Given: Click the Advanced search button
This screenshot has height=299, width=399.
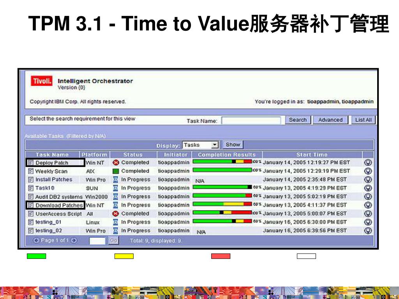Looking at the screenshot, I should point(330,120).
